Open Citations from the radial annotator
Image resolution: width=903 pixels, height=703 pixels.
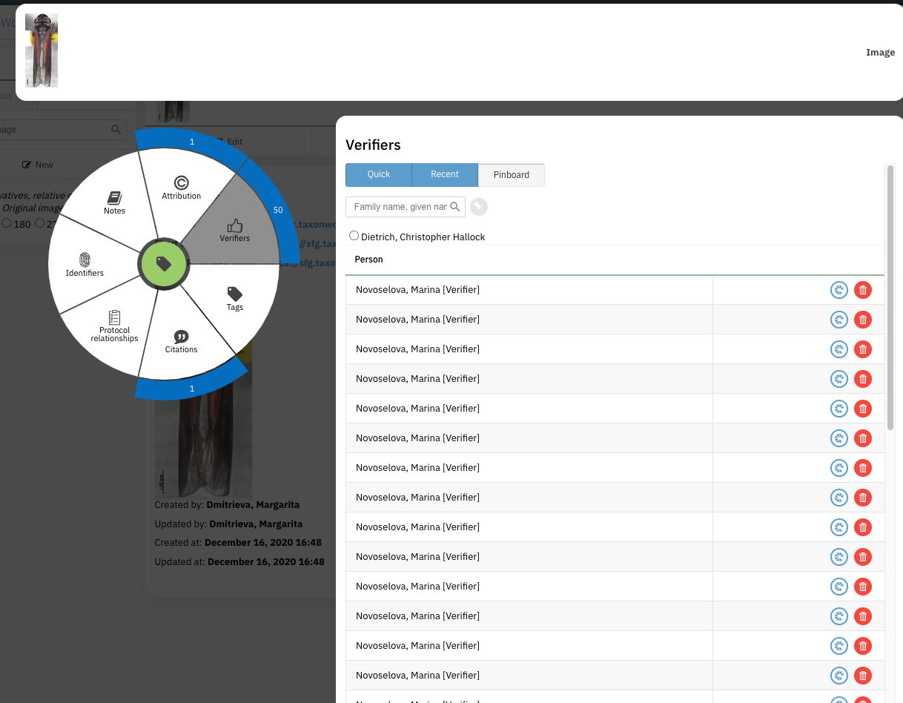tap(181, 342)
